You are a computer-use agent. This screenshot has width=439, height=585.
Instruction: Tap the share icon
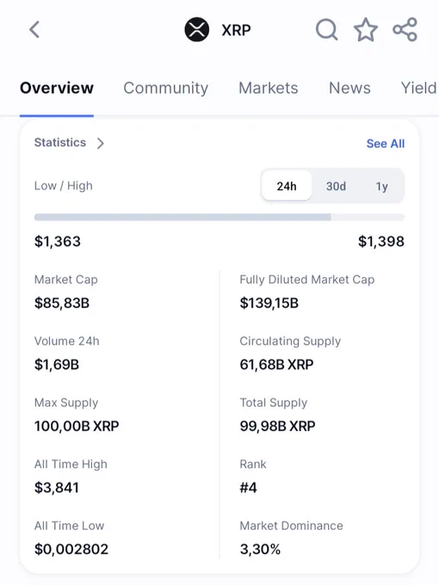(405, 29)
